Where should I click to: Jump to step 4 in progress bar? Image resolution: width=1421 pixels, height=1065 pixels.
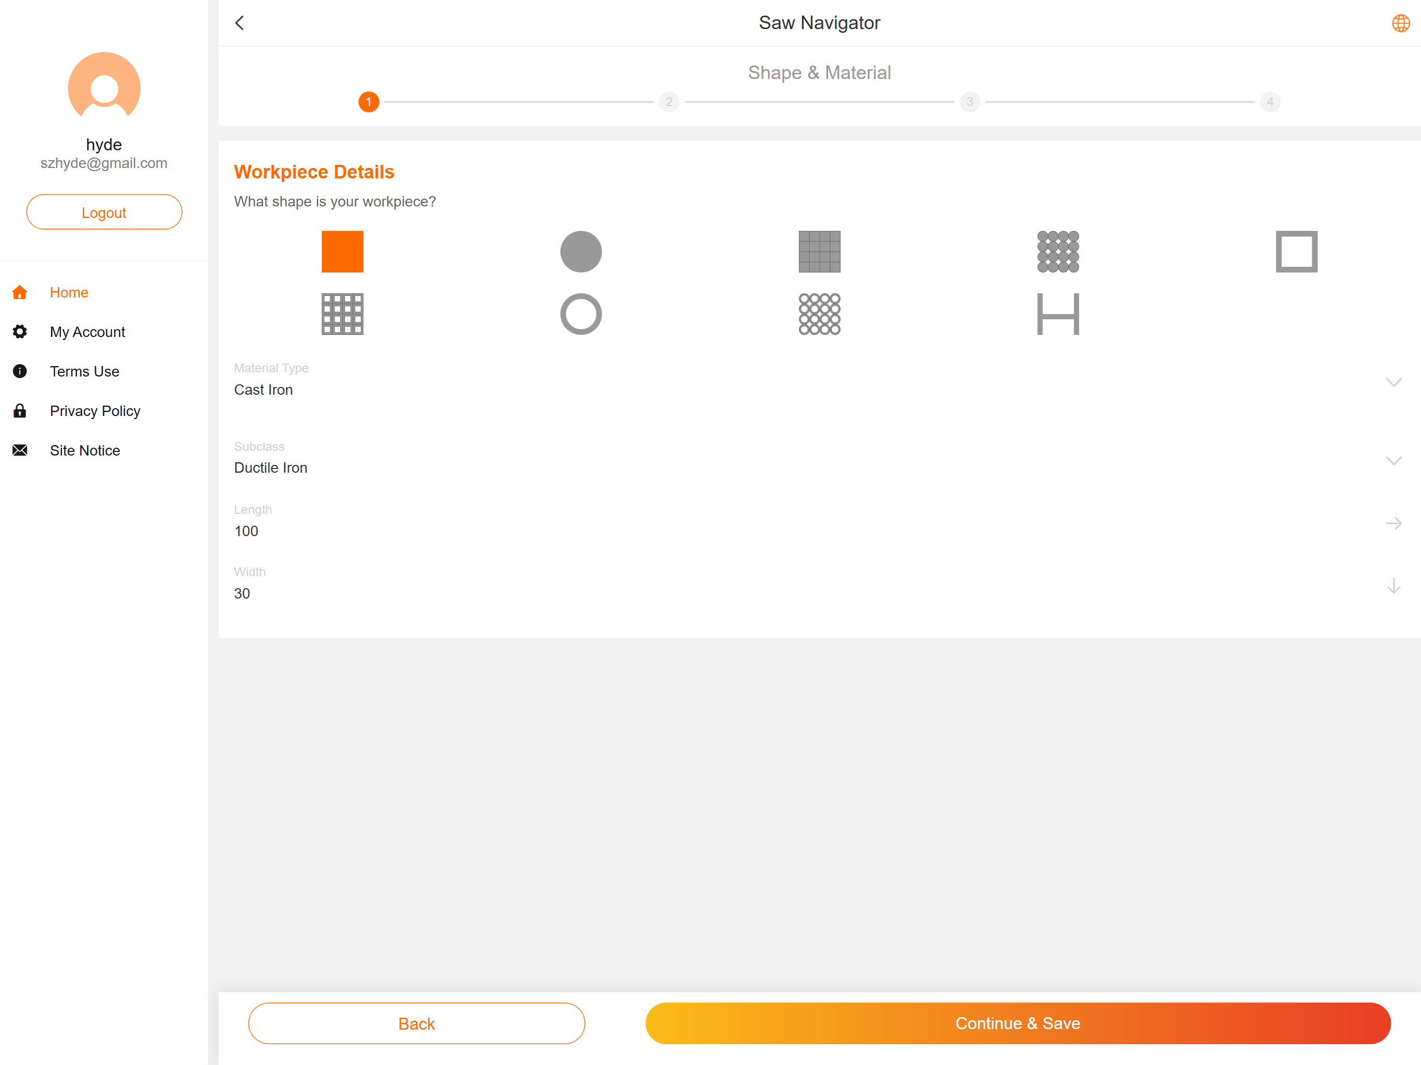click(1270, 101)
